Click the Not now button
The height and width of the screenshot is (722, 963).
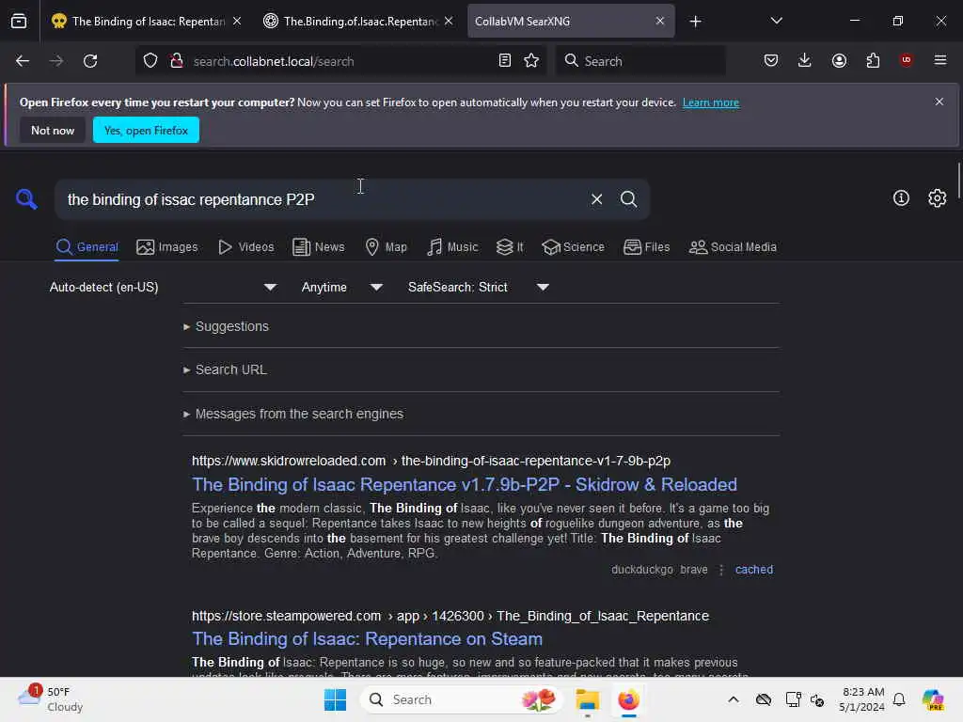(53, 130)
